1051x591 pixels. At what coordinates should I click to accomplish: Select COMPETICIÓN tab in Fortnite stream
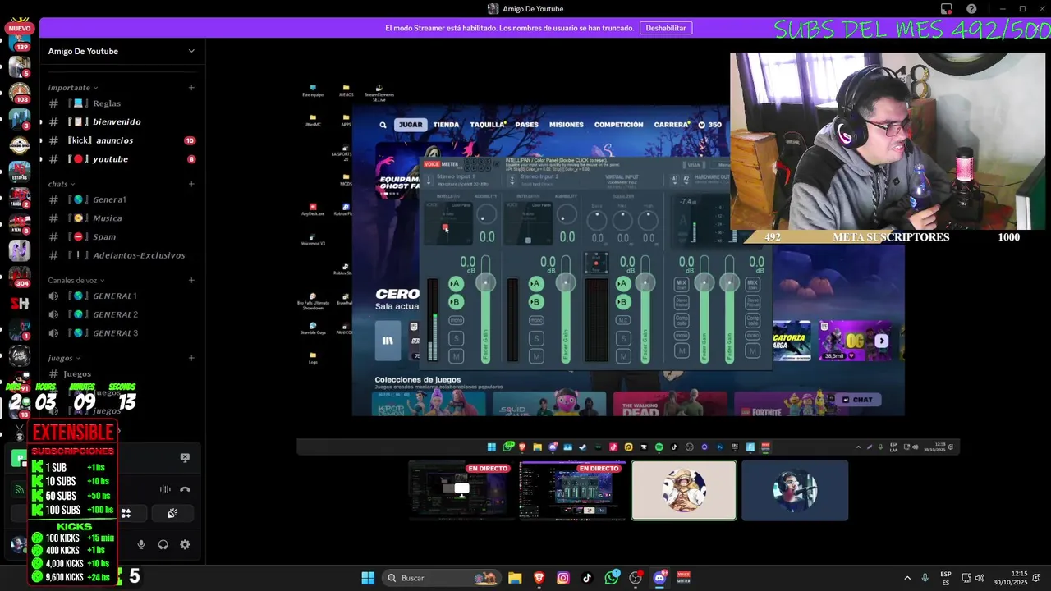coord(618,125)
